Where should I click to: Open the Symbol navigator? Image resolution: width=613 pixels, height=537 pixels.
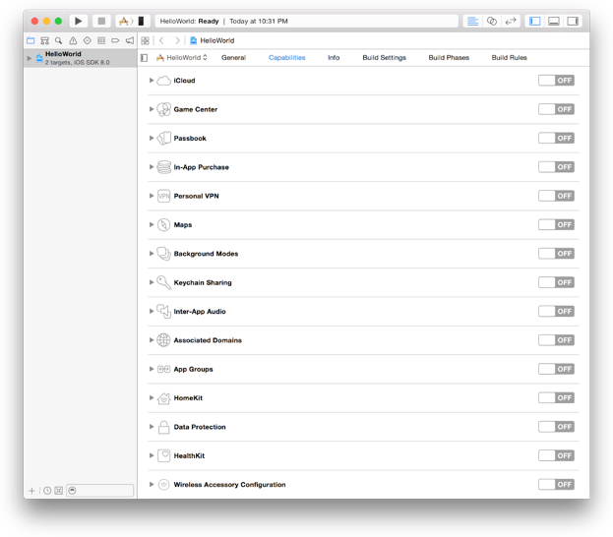tap(45, 40)
